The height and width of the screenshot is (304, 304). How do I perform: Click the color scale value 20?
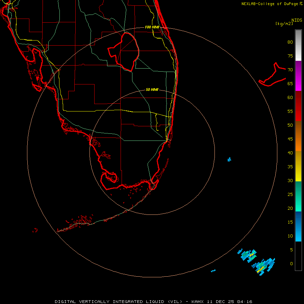290,208
